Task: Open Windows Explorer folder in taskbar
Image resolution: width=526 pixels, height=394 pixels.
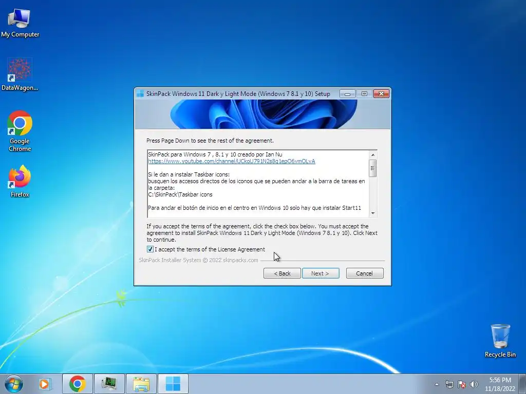Action: tap(141, 384)
